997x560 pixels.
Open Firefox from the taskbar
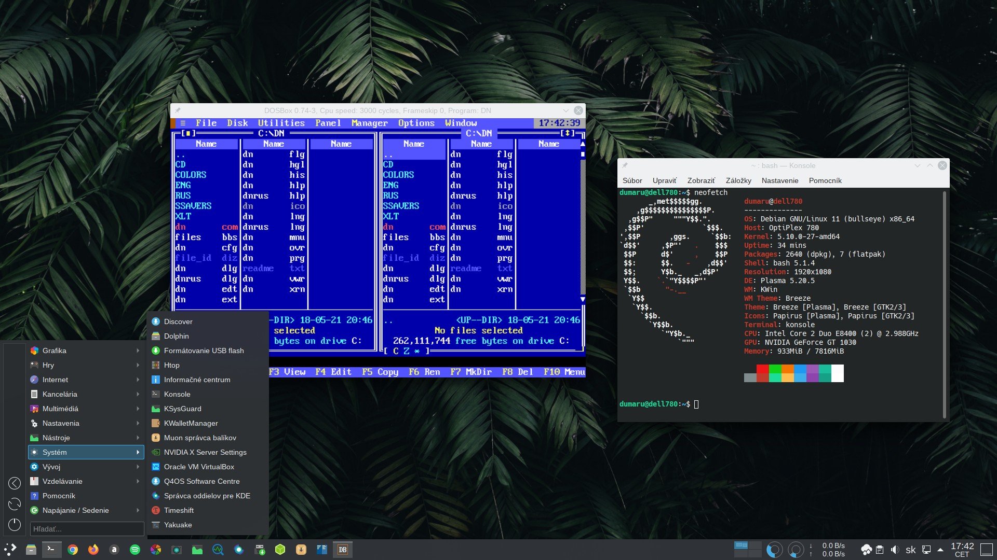[93, 550]
